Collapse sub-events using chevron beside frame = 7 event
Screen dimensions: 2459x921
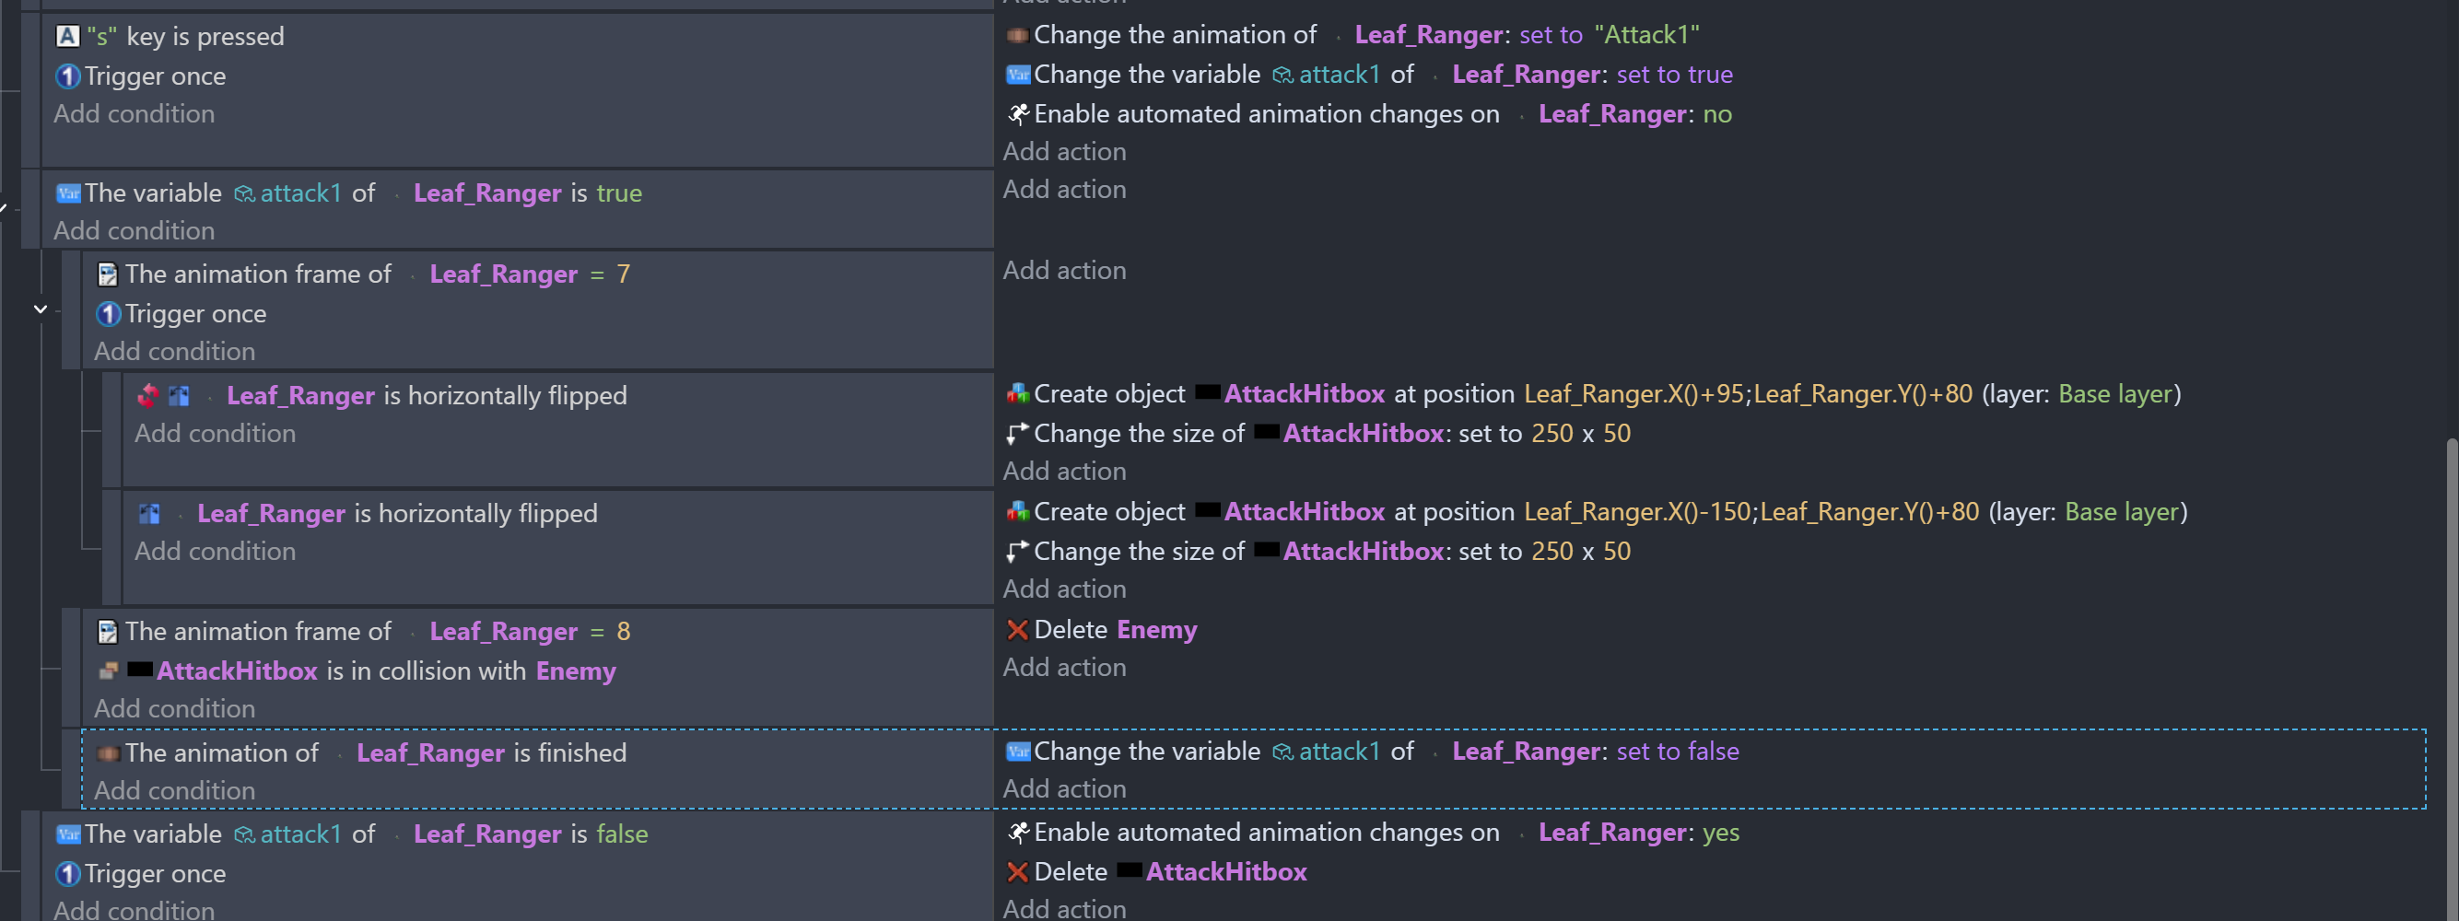point(41,309)
